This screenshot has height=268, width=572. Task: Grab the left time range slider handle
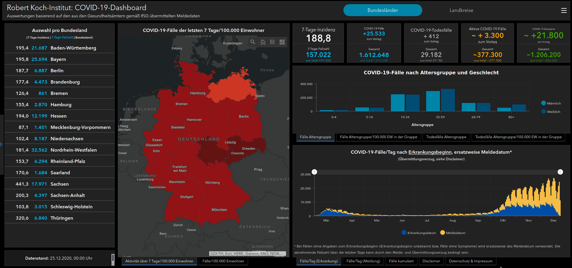(314, 172)
